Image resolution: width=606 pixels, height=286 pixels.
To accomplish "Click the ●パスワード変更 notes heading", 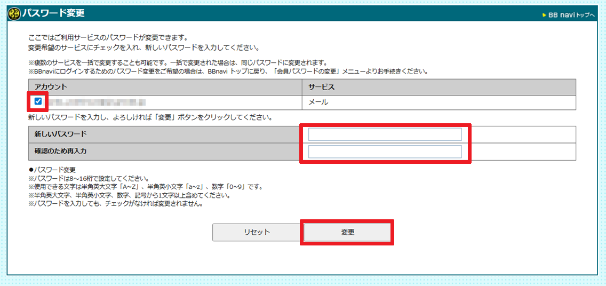I will click(x=54, y=170).
